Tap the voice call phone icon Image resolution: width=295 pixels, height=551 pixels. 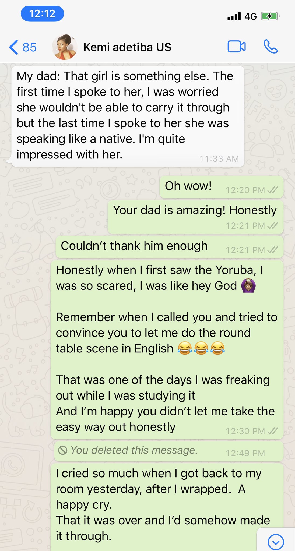[x=271, y=47]
